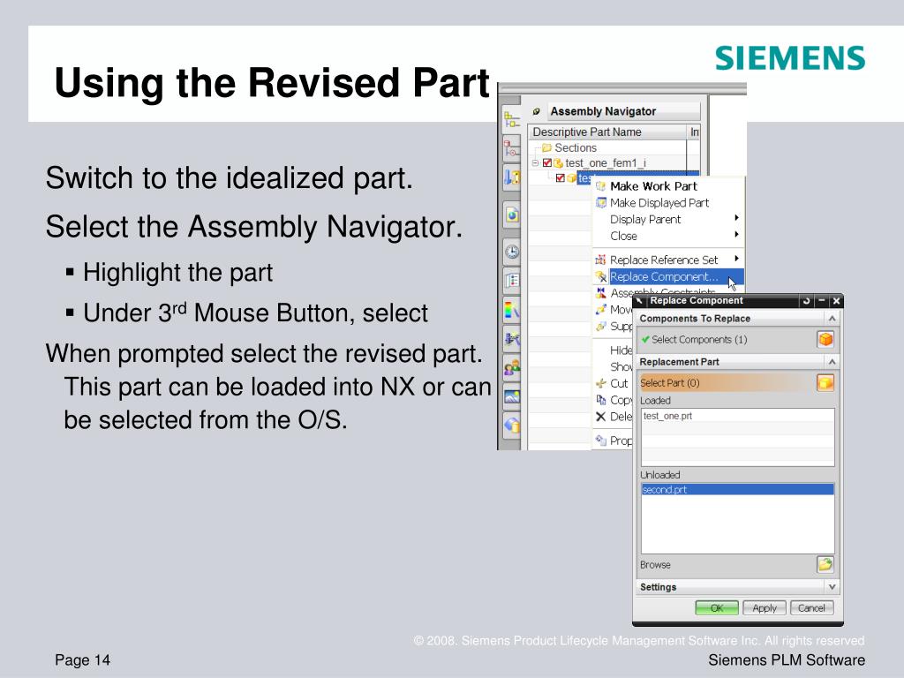This screenshot has height=678, width=904.
Task: Click the Make Work Part menu icon
Action: coord(600,186)
